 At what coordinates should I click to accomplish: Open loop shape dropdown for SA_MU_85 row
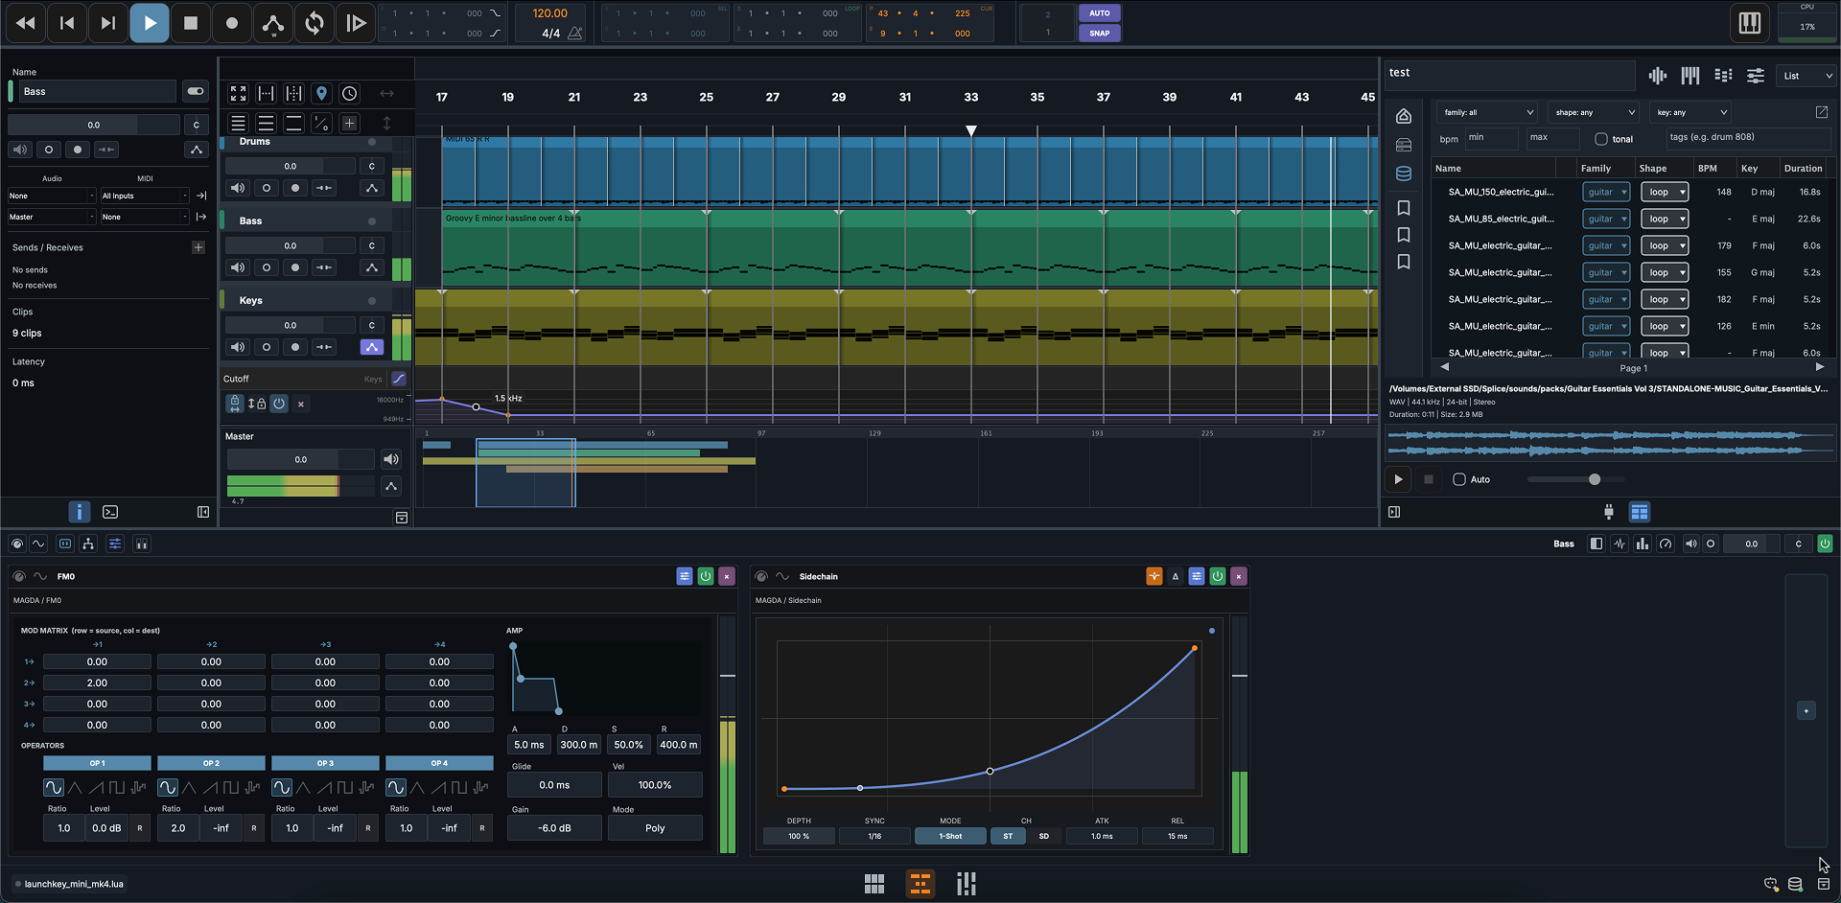1665,219
